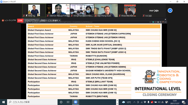The image size is (188, 105).
Task: Open the Windows Start menu
Action: pos(4,102)
